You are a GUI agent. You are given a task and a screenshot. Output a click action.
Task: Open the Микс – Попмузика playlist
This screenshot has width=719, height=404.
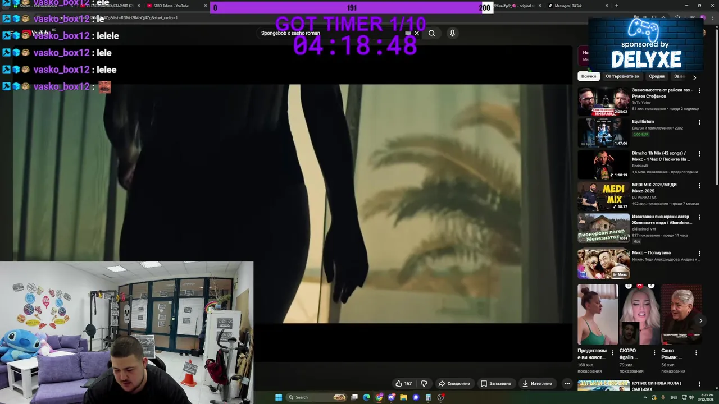click(x=604, y=264)
